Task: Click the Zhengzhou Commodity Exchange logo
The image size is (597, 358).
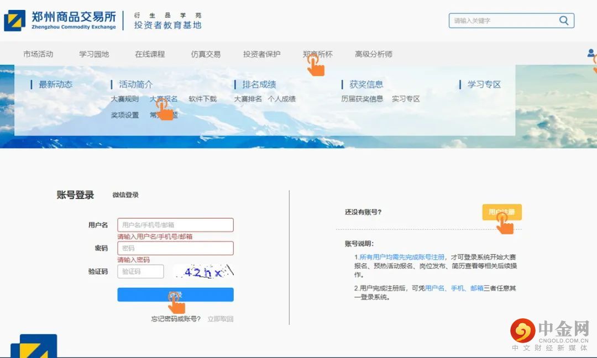Action: [60, 20]
